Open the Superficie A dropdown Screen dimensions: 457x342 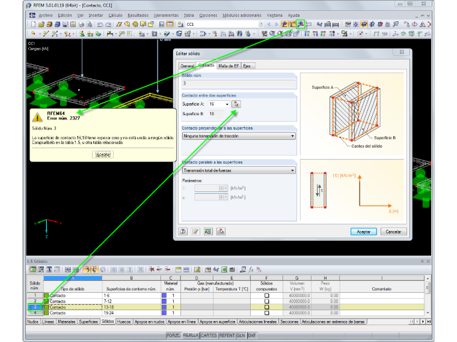pyautogui.click(x=227, y=104)
